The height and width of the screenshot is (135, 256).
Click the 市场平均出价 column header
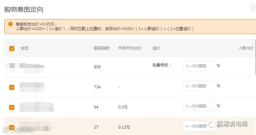tap(130, 48)
